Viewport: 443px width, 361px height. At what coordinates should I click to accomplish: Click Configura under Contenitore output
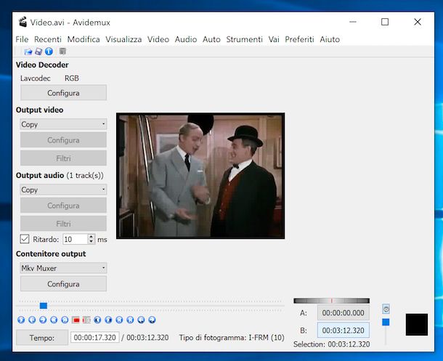63,284
